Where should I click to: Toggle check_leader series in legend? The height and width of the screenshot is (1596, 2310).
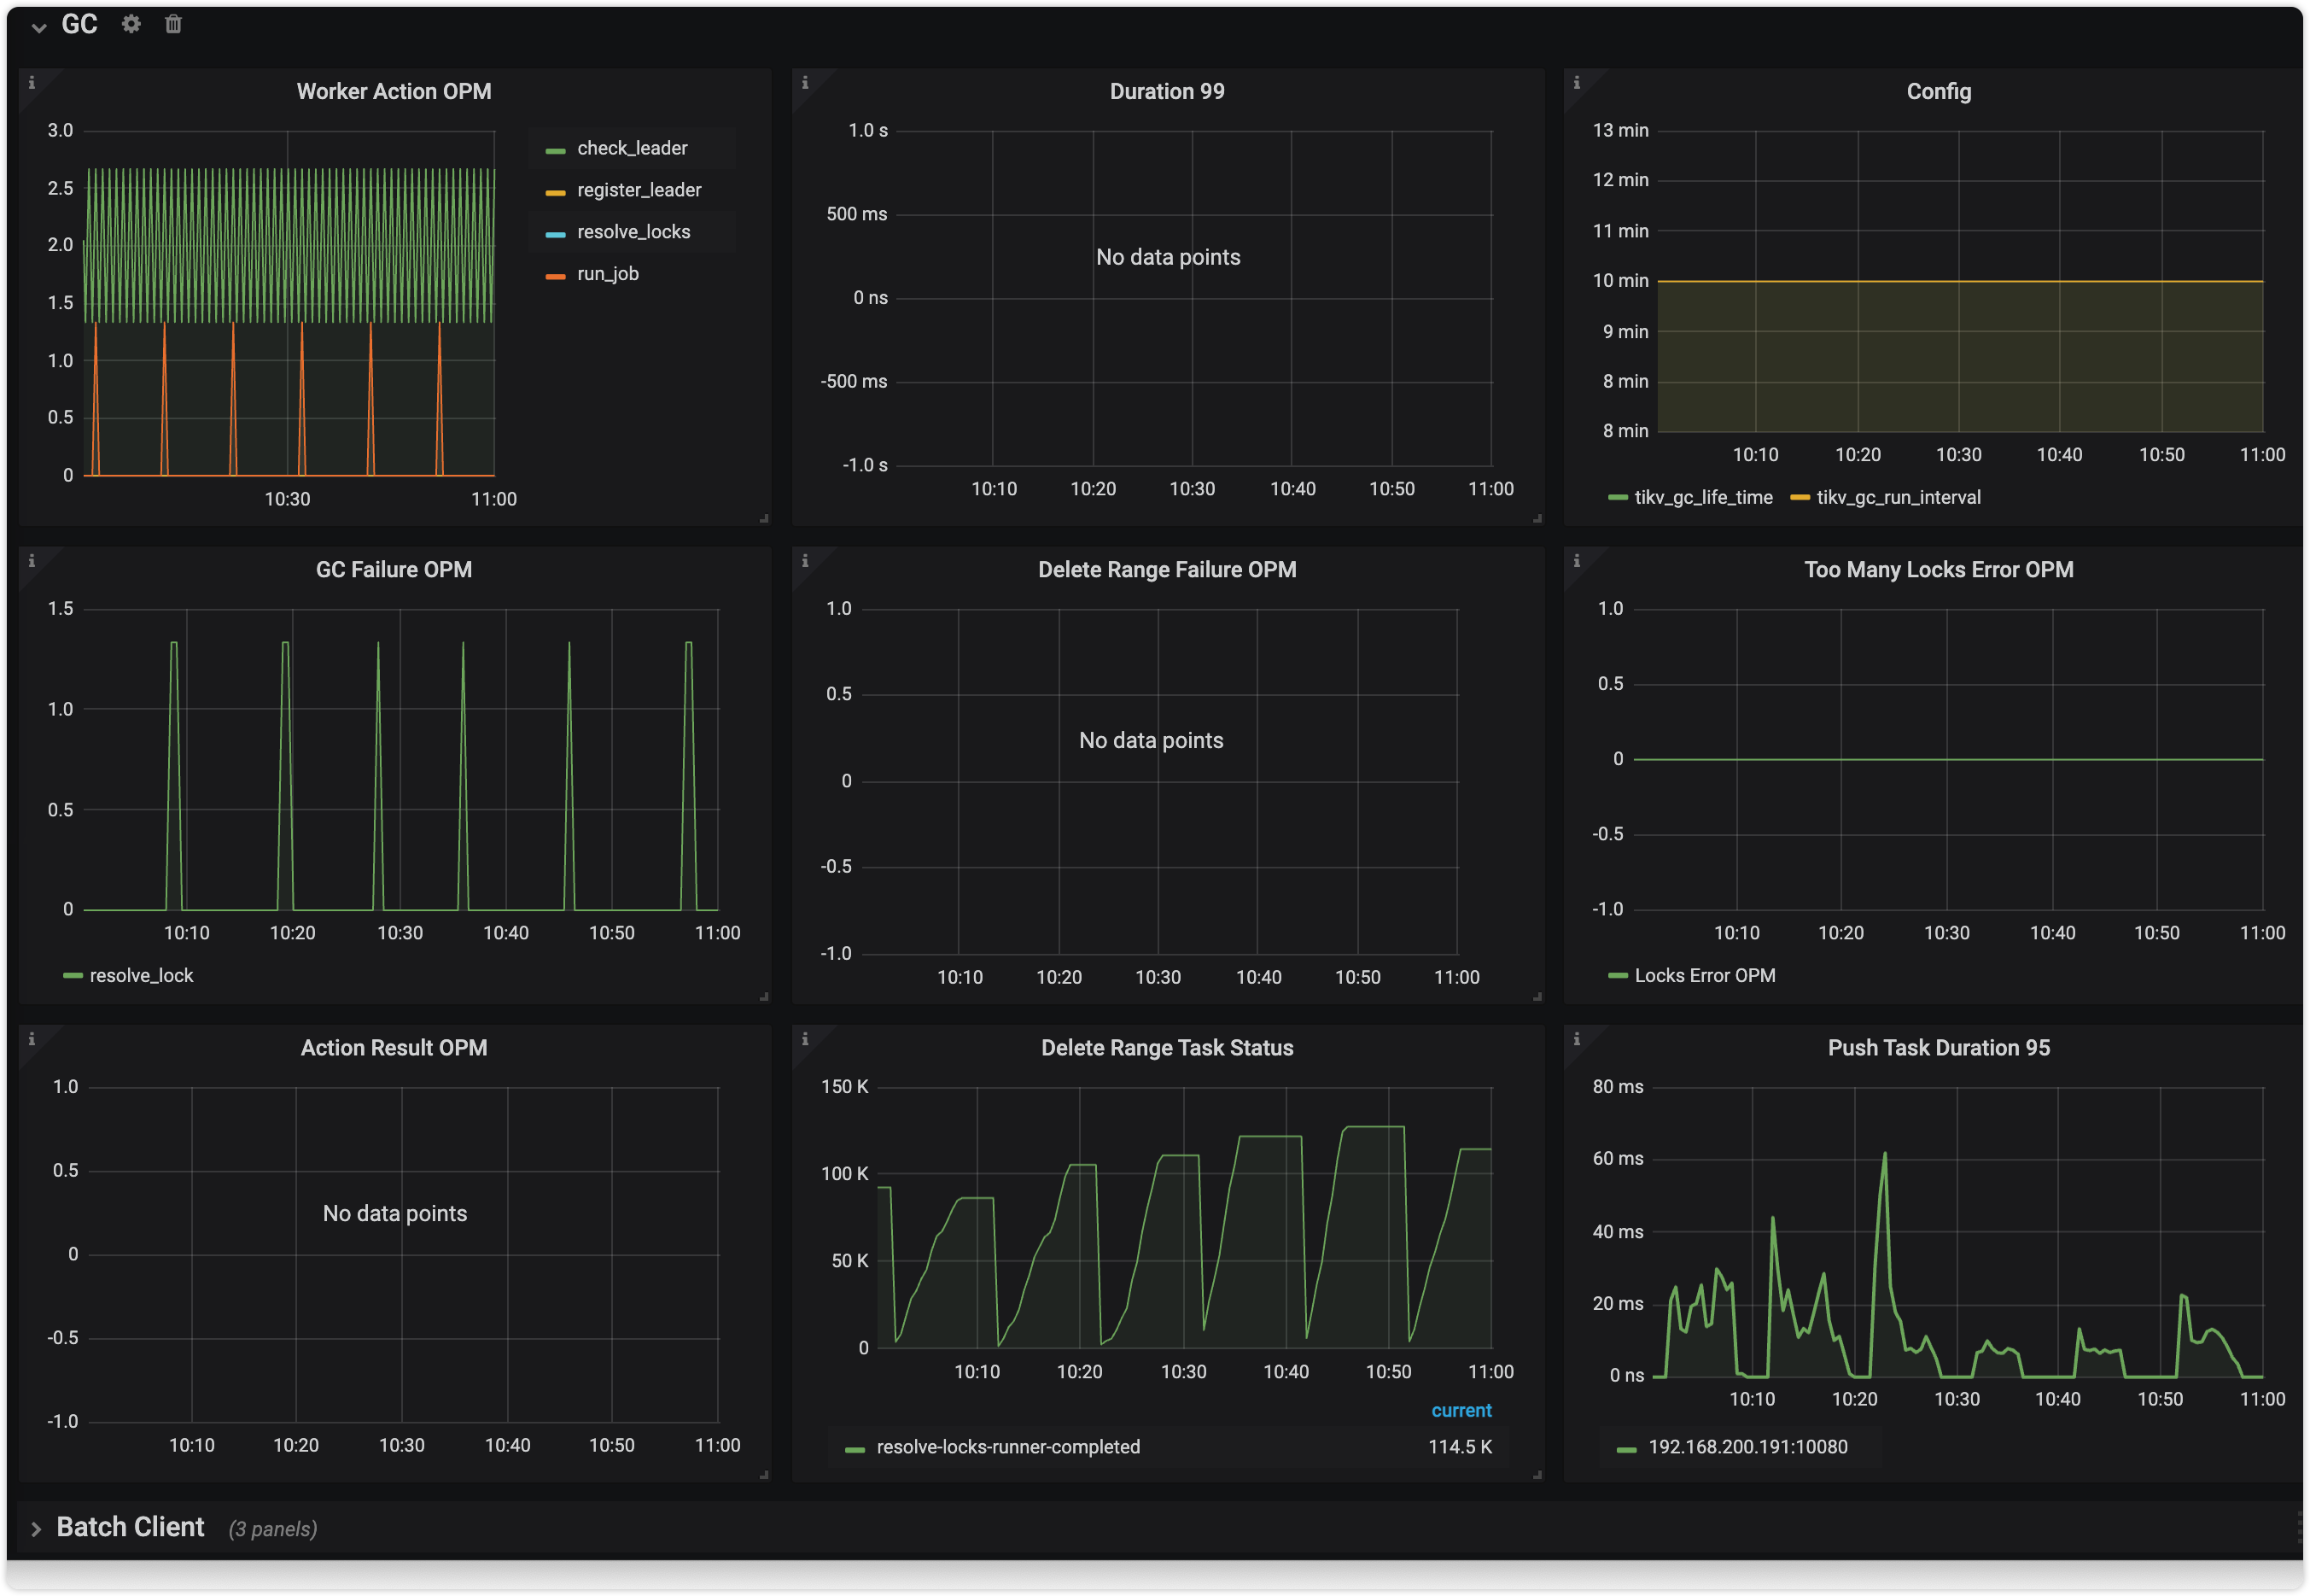point(632,148)
